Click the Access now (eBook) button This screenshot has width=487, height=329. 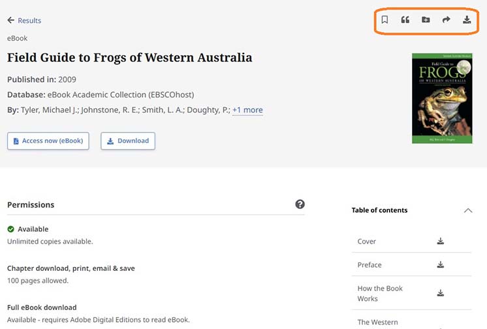coord(48,141)
